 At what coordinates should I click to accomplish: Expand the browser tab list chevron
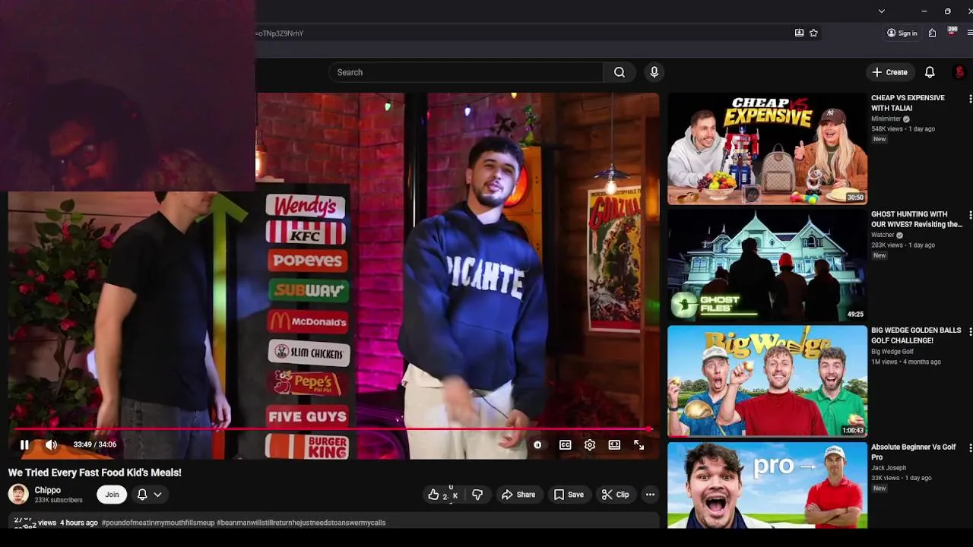tap(881, 11)
